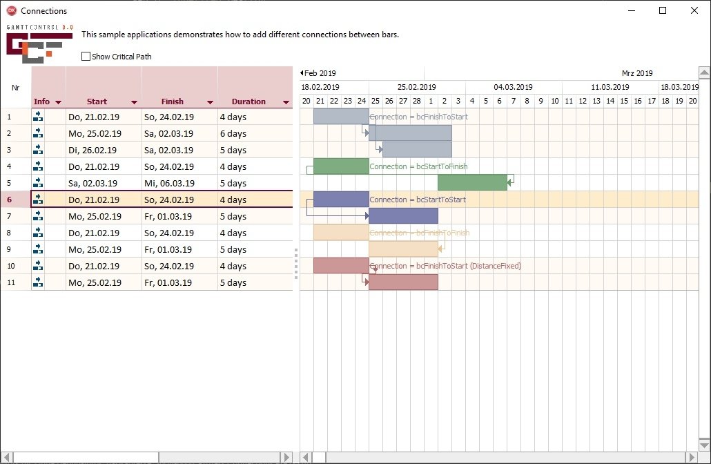Click the Info icon in row 3
The image size is (711, 464).
click(38, 150)
